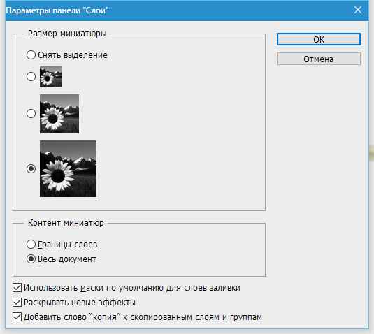Image resolution: width=374 pixels, height=334 pixels.
Task: Click the large sunflower thumbnail preview
Action: pos(69,168)
